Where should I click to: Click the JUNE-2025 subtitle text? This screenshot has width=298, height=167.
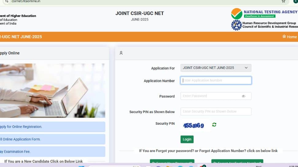(x=140, y=20)
